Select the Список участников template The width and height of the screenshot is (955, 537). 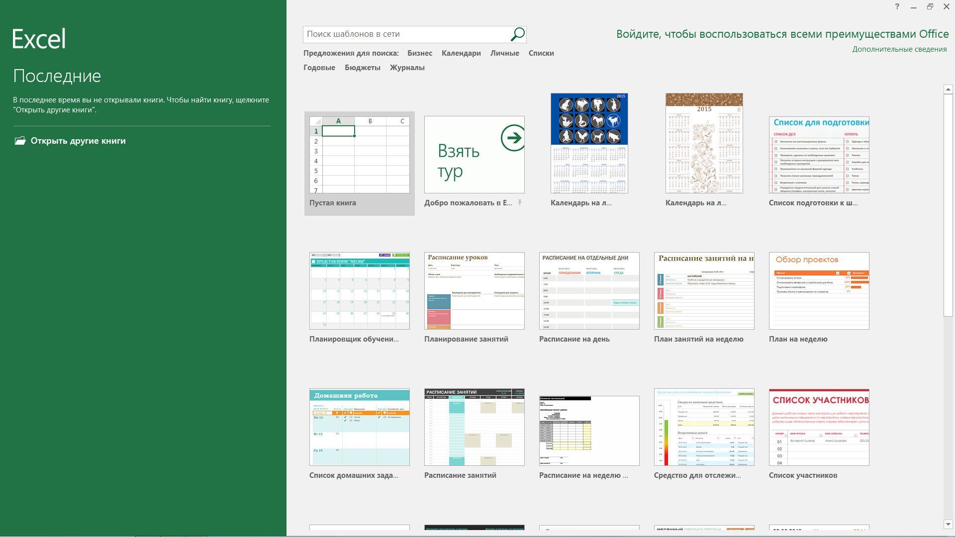(819, 434)
